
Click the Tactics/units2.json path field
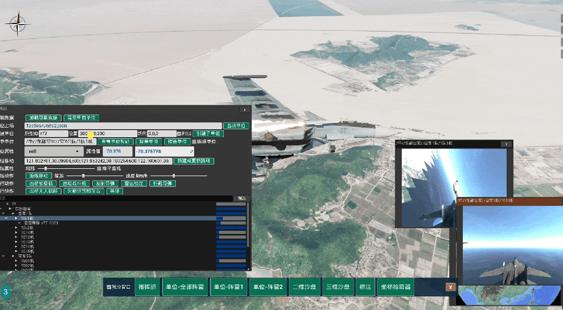click(123, 126)
